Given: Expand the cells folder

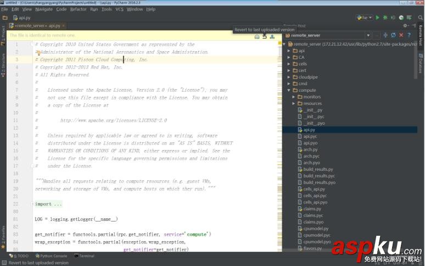Looking at the screenshot, I should coord(289,64).
